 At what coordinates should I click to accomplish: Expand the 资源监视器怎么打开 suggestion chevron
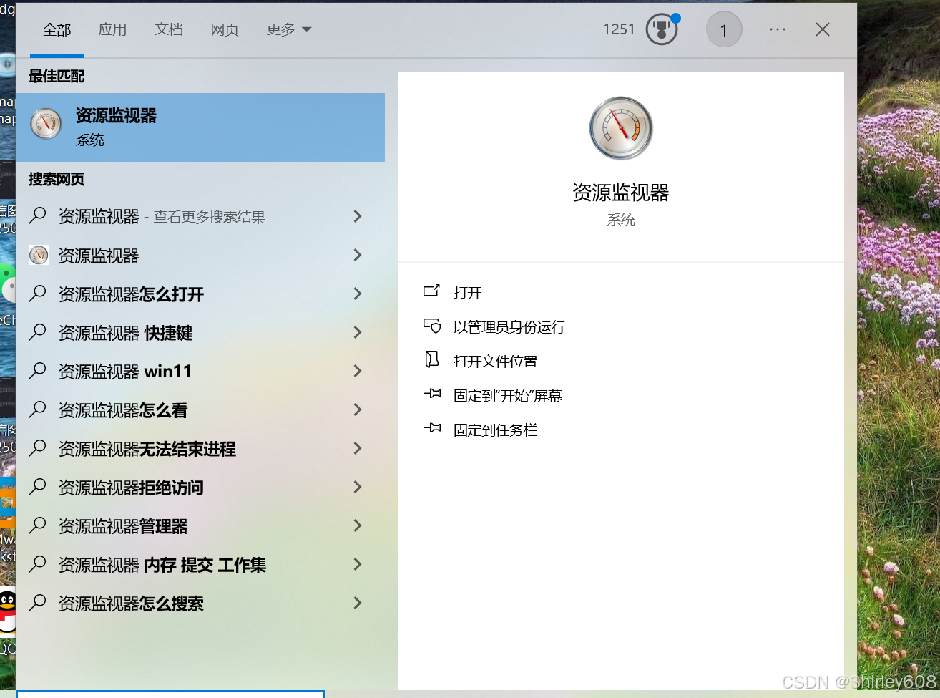coord(357,294)
